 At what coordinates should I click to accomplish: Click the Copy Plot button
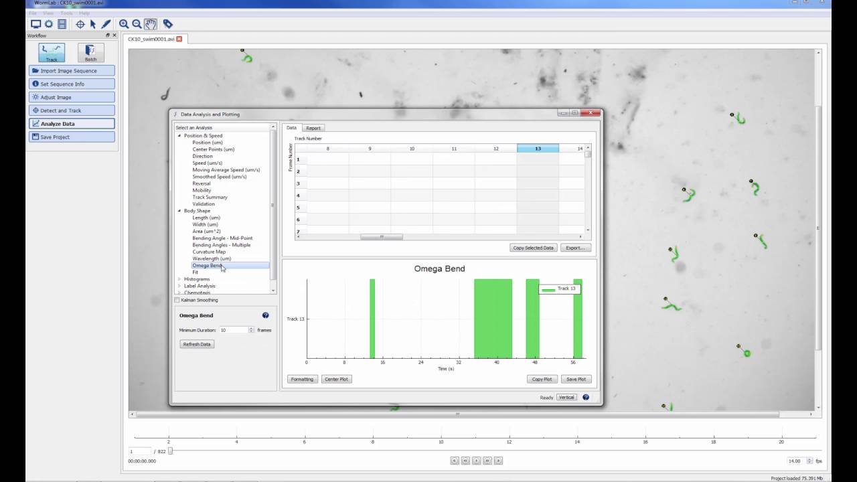[542, 379]
